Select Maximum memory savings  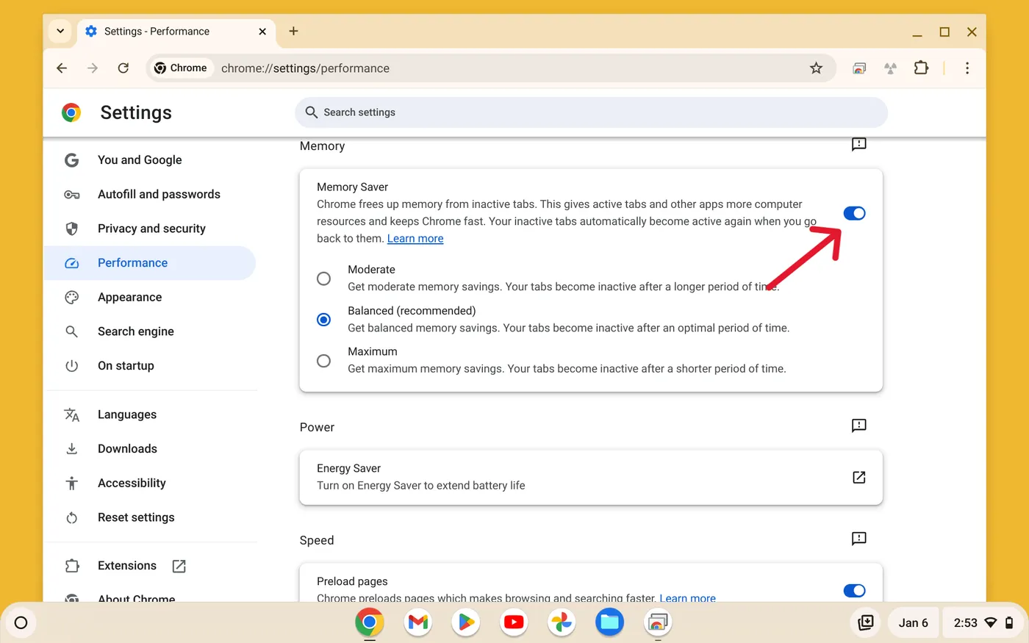[x=323, y=361]
